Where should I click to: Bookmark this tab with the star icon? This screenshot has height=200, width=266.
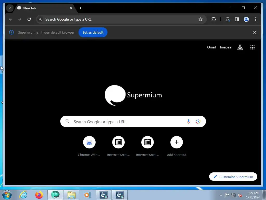click(x=201, y=19)
